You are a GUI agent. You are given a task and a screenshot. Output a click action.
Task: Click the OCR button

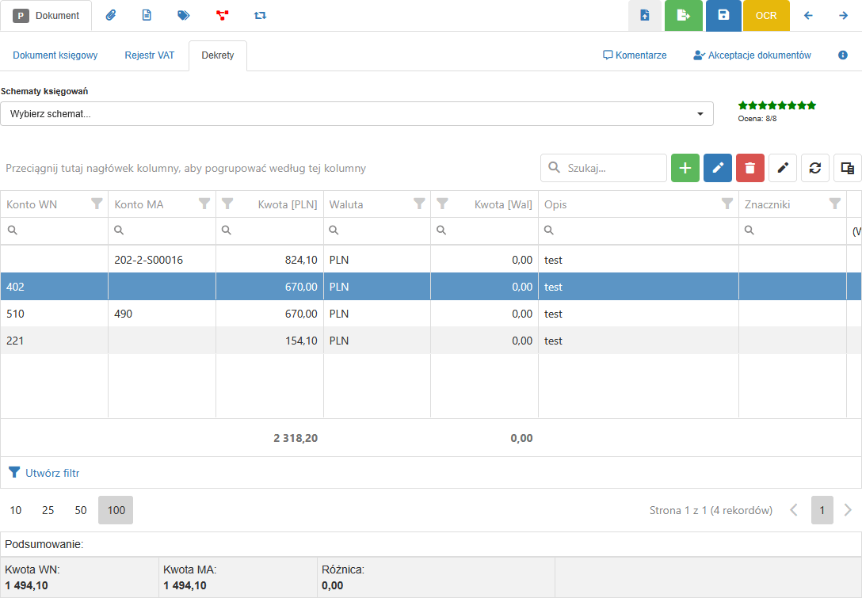[766, 15]
